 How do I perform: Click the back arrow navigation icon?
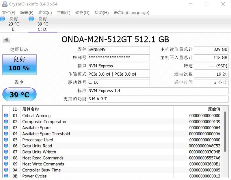tap(6, 39)
